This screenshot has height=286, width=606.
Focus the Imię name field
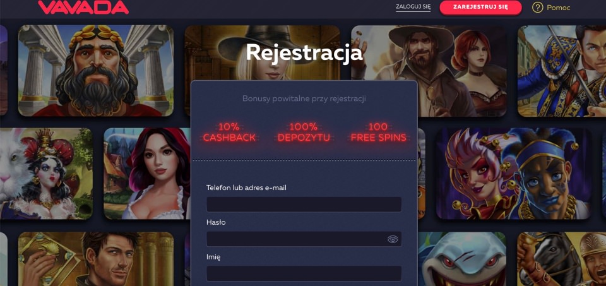[x=304, y=273]
